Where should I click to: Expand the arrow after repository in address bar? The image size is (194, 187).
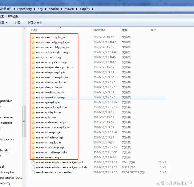tap(35, 9)
